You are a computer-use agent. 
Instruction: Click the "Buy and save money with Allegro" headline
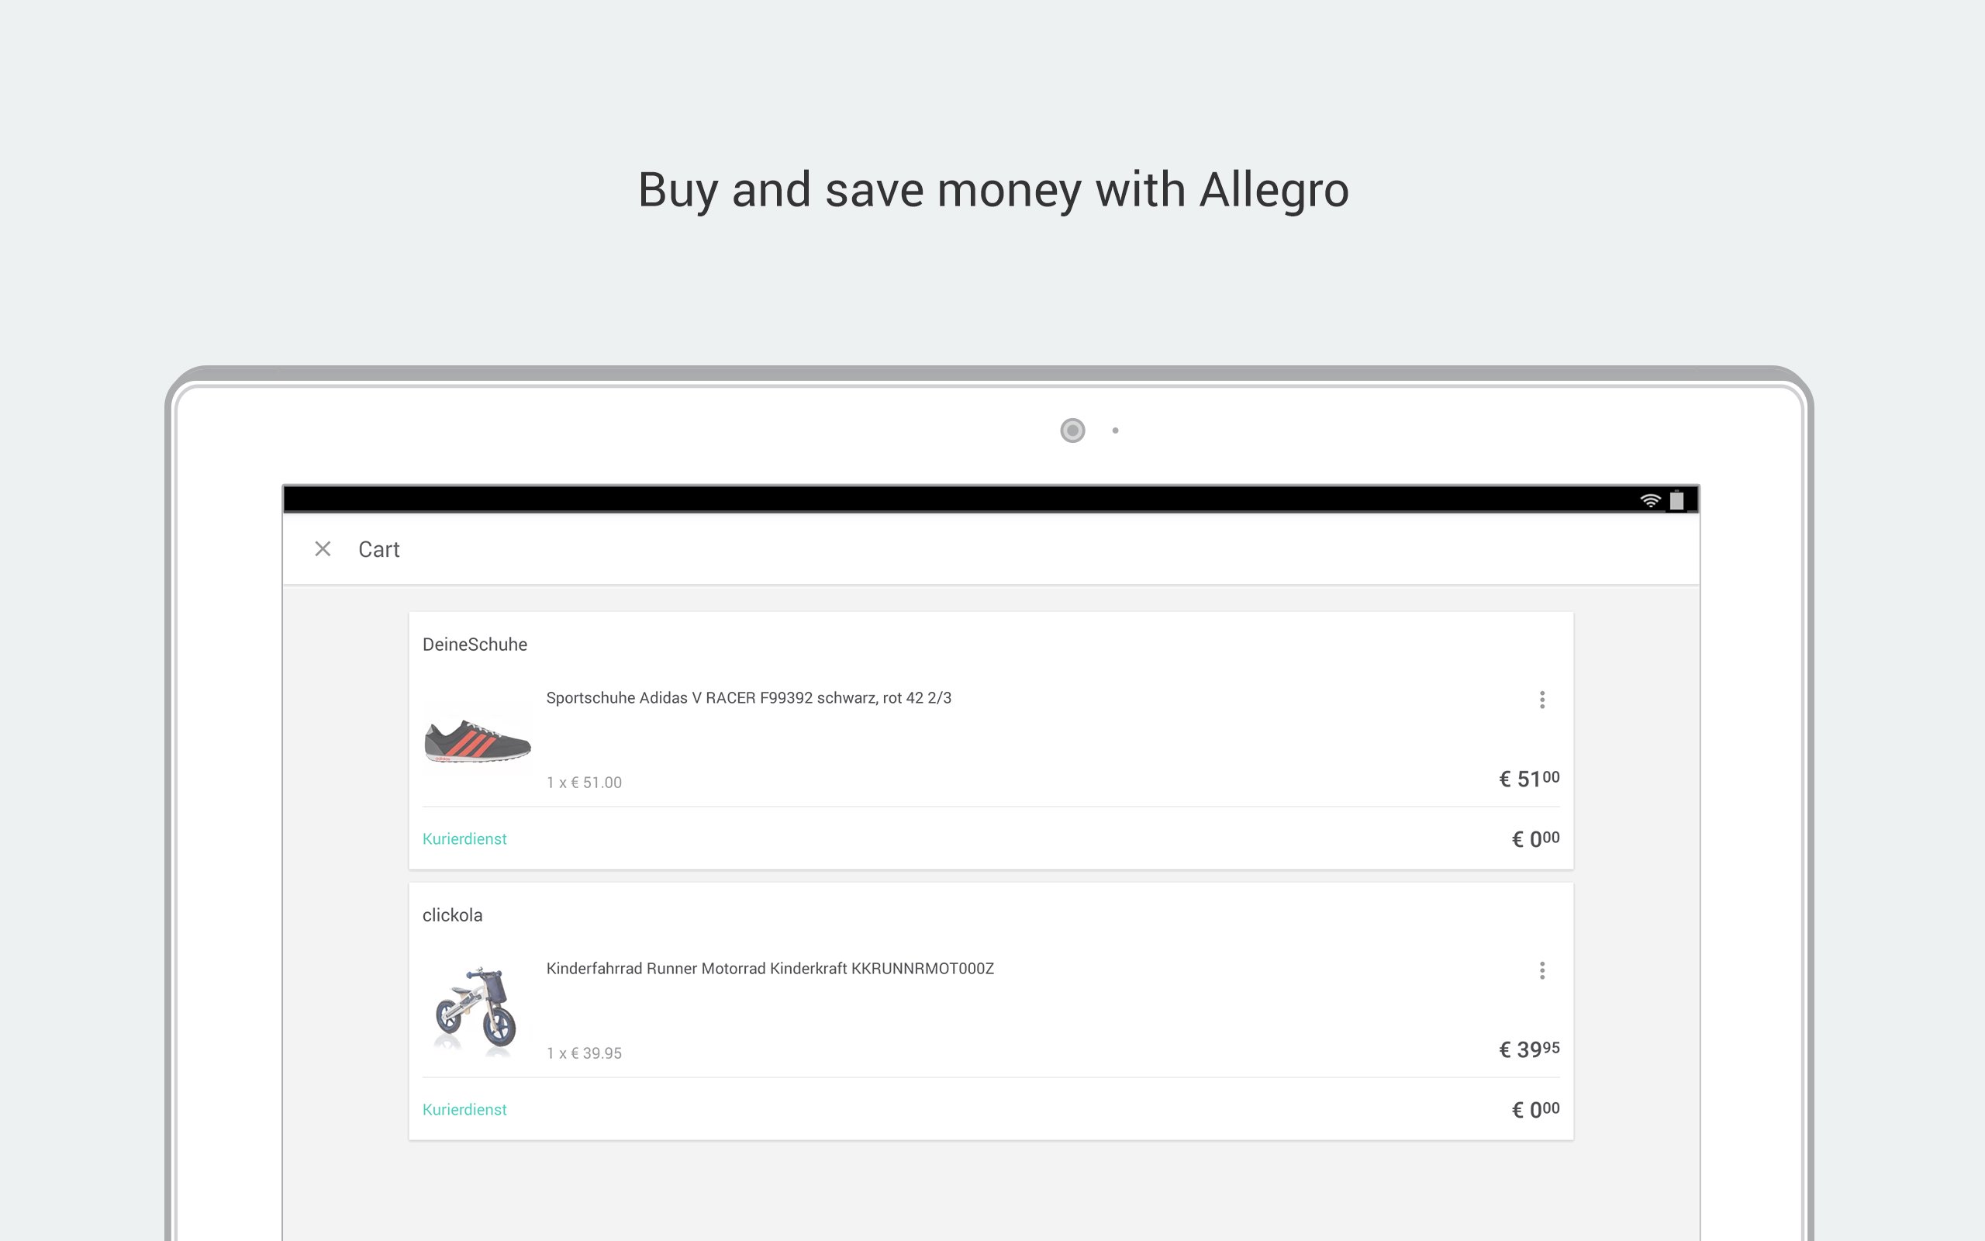992,191
